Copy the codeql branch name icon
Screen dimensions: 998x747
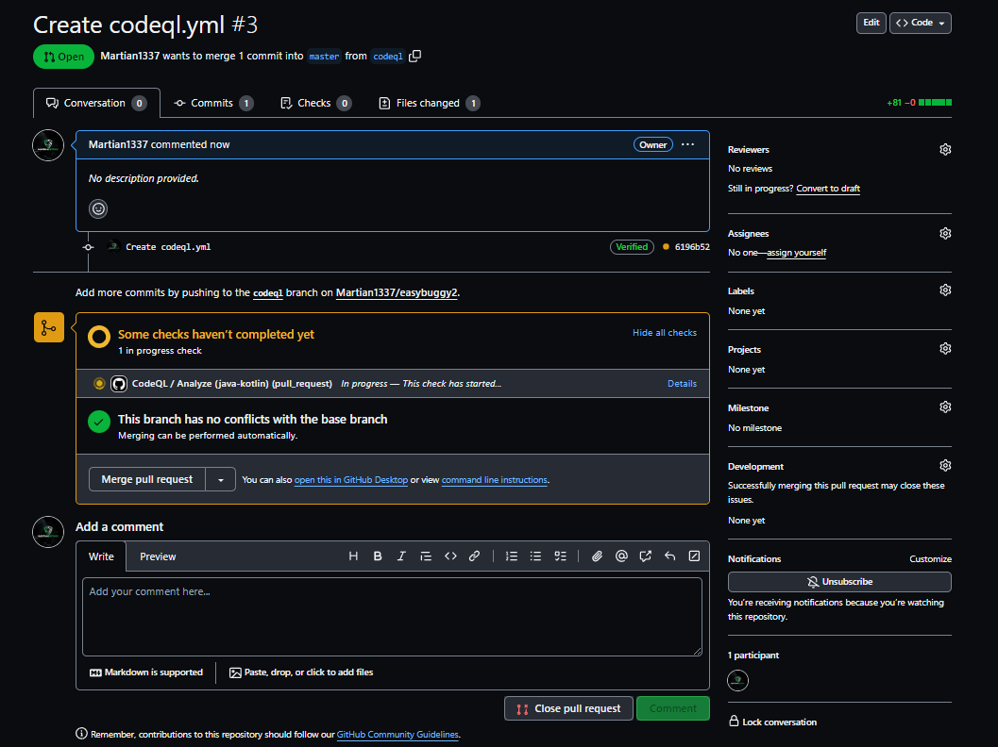coord(414,57)
